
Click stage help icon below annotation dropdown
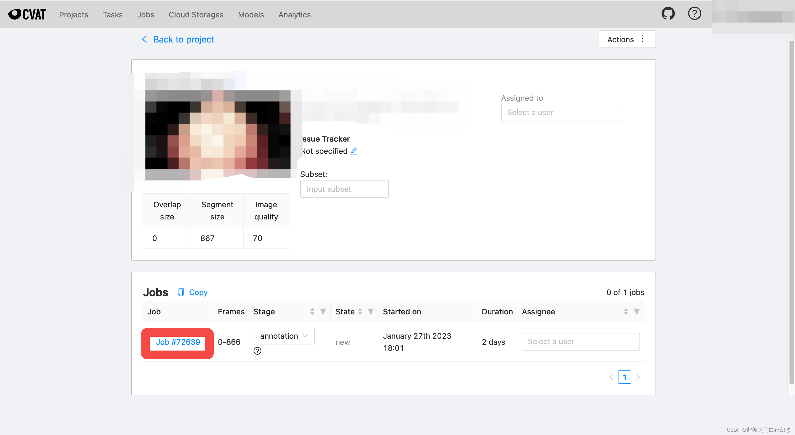pos(257,351)
